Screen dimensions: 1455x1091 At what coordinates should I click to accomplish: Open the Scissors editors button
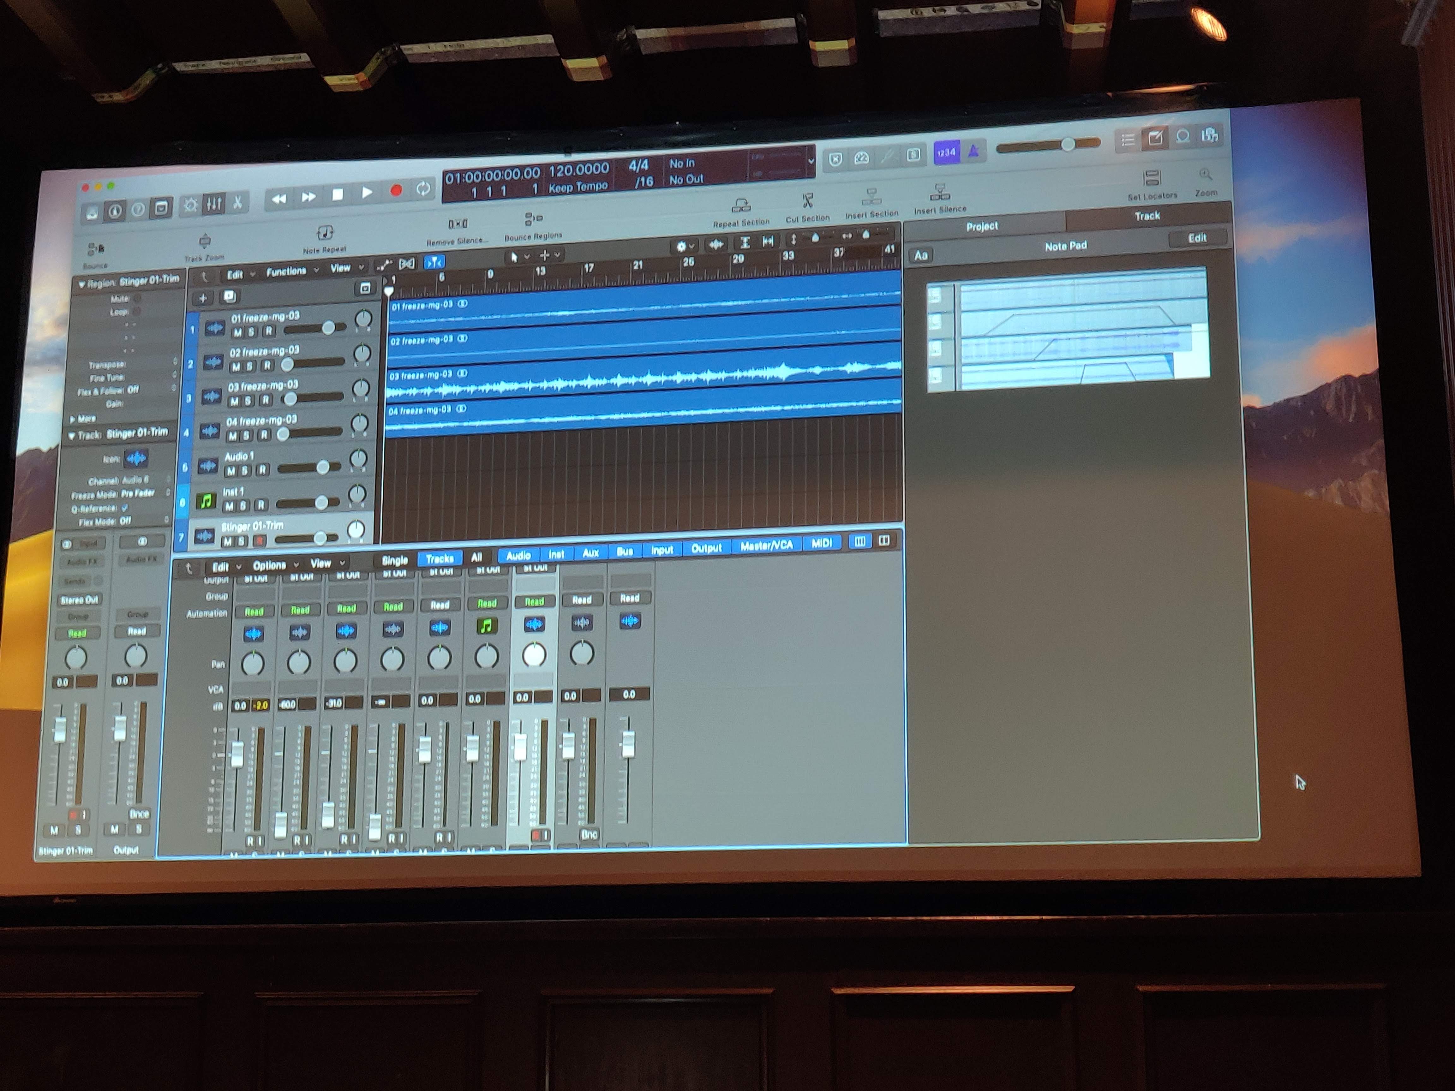tap(238, 203)
